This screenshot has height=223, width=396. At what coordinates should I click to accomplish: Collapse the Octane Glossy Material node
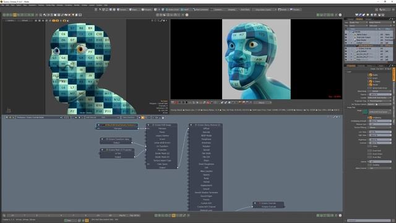191,125
